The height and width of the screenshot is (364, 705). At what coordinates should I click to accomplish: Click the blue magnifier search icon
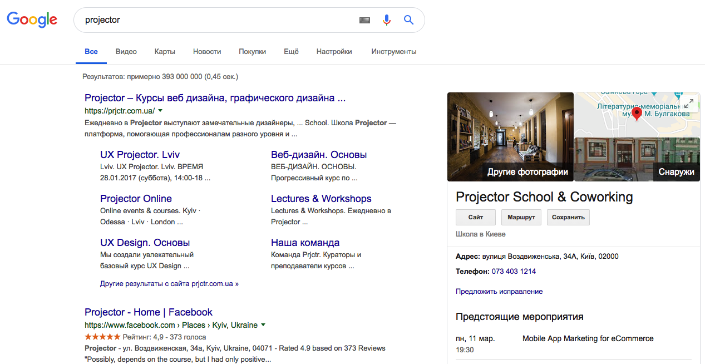point(409,20)
